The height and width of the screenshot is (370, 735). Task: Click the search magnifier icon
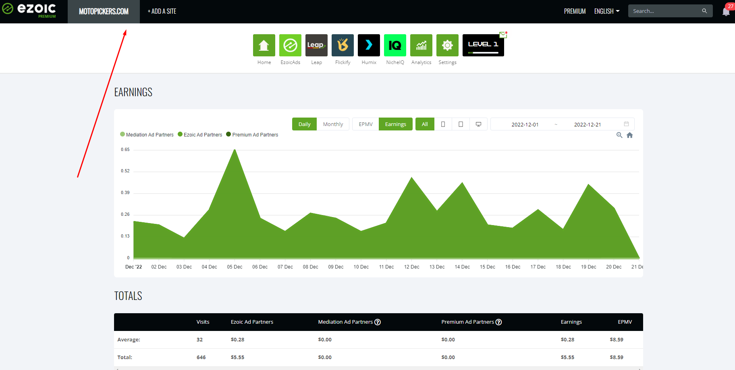click(x=704, y=11)
